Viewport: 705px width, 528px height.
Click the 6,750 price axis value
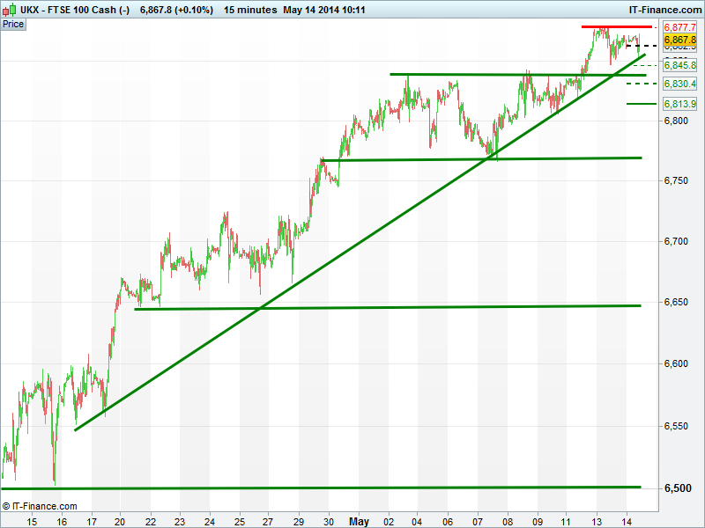click(x=676, y=180)
